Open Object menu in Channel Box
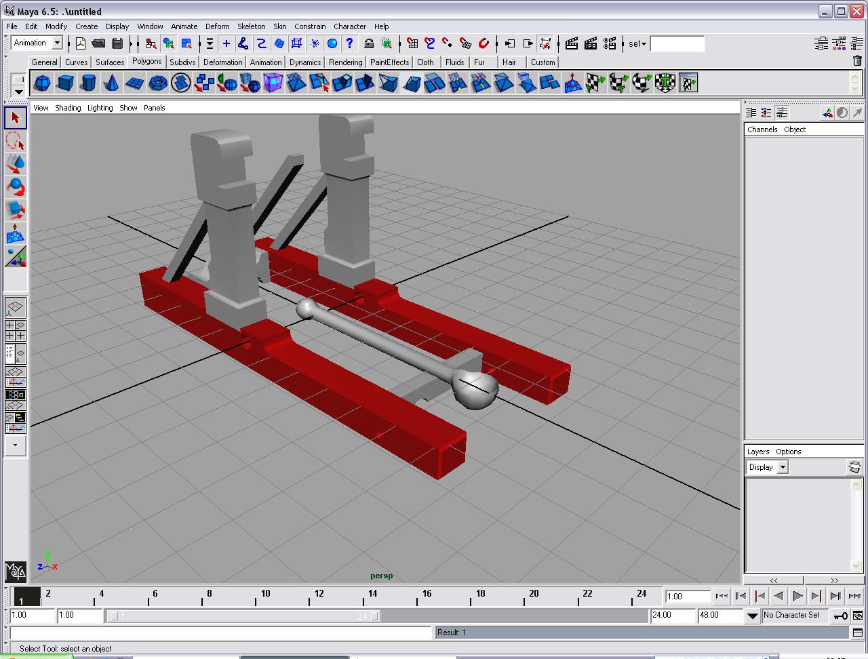 [795, 129]
